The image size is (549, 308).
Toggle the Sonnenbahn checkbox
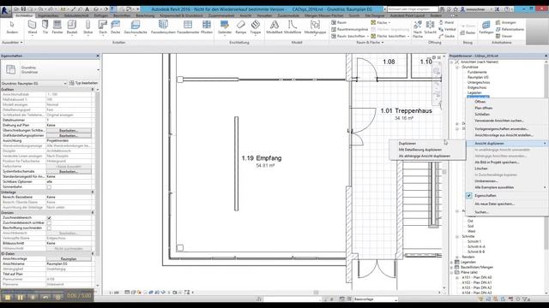49,187
